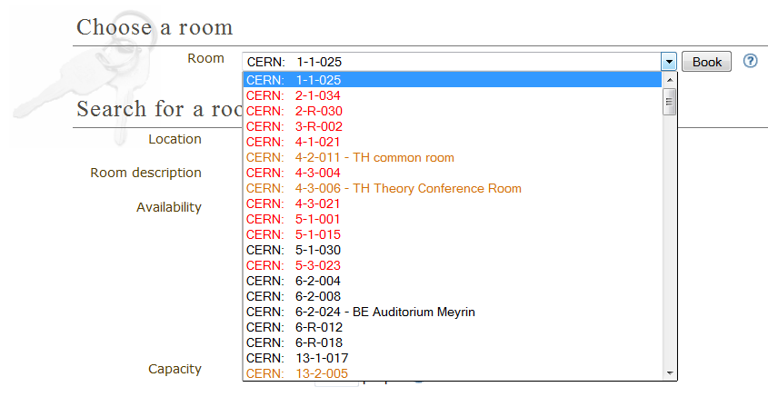
Task: Collapse the Room dropdown using its arrow
Action: pyautogui.click(x=669, y=62)
